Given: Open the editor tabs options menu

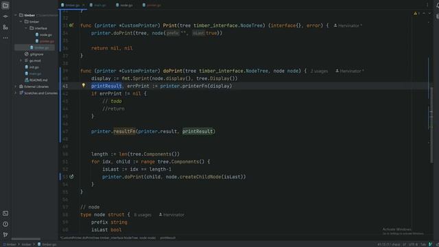Looking at the screenshot, I should pos(427,5).
